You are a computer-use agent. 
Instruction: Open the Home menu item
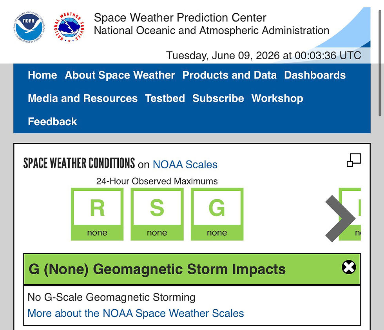pos(42,75)
